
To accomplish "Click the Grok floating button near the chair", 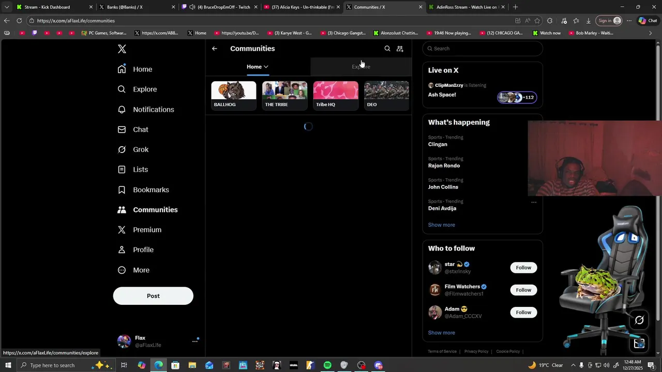I will click(x=639, y=320).
